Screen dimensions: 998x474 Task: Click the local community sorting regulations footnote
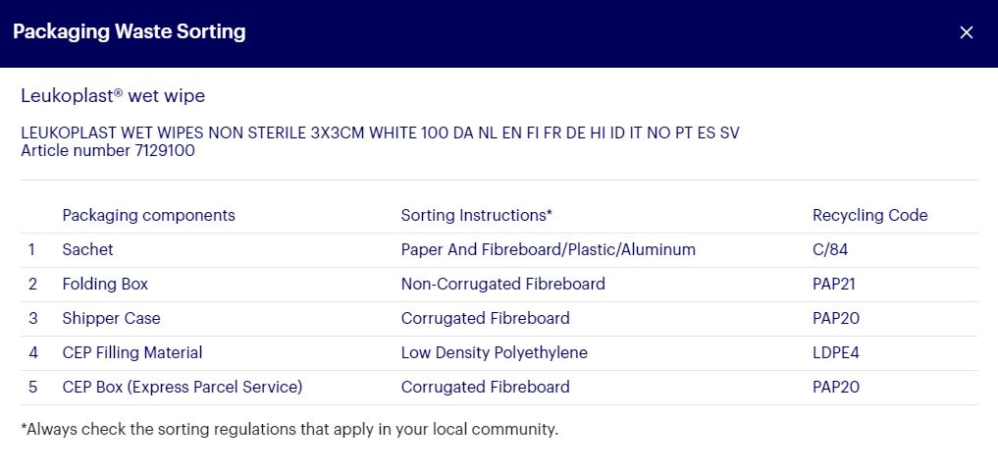click(x=289, y=430)
